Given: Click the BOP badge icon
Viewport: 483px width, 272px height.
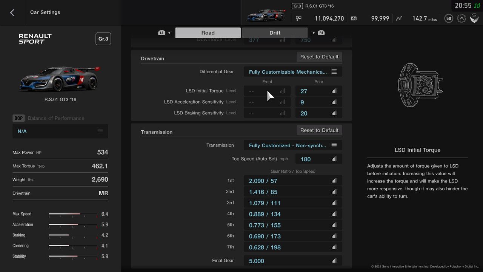Looking at the screenshot, I should tap(18, 118).
